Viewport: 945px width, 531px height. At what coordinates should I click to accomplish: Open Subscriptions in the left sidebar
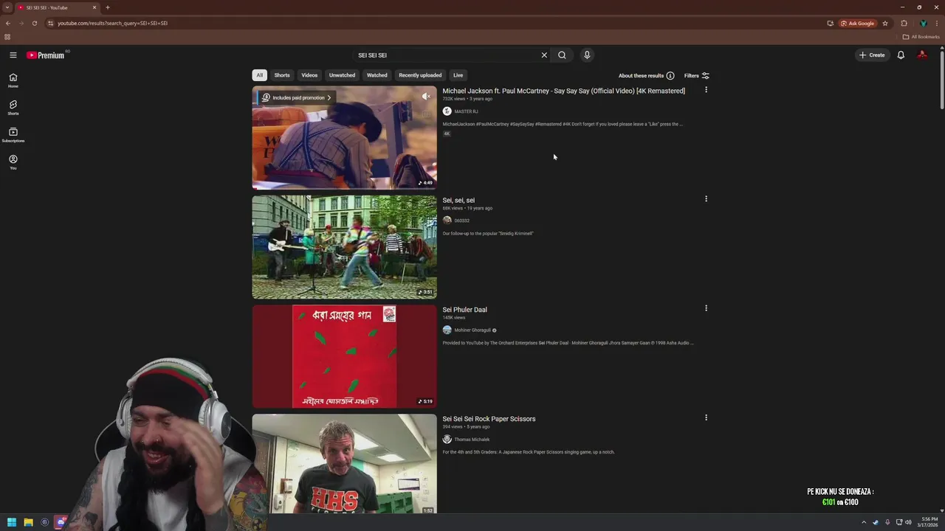pos(13,135)
